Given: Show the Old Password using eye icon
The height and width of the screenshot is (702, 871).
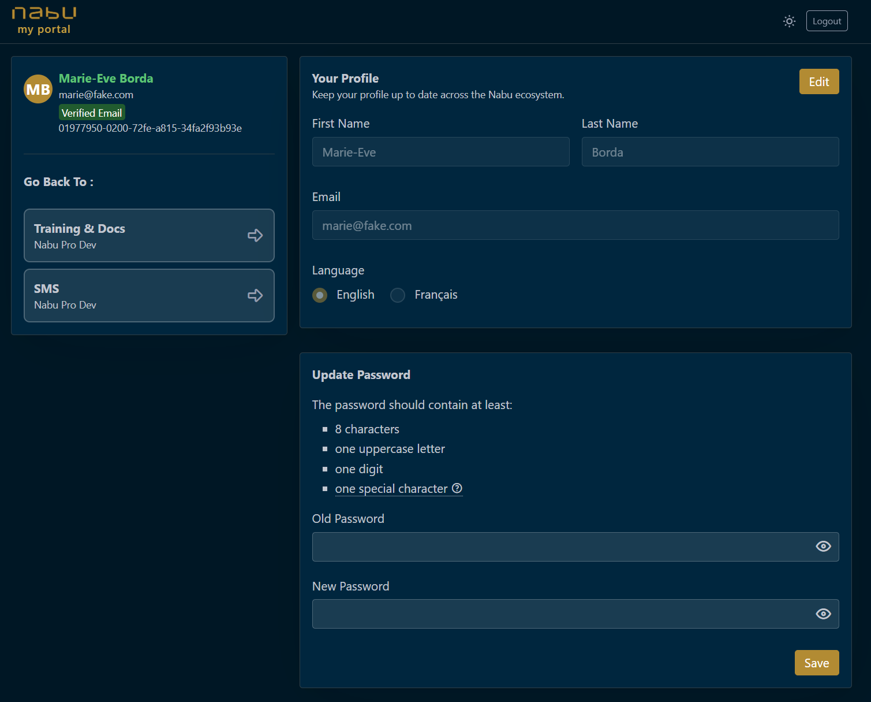Looking at the screenshot, I should (823, 547).
